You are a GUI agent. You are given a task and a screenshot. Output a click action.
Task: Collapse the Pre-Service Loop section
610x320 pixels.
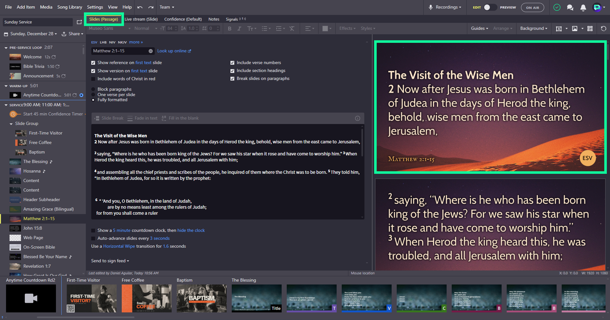coord(6,48)
